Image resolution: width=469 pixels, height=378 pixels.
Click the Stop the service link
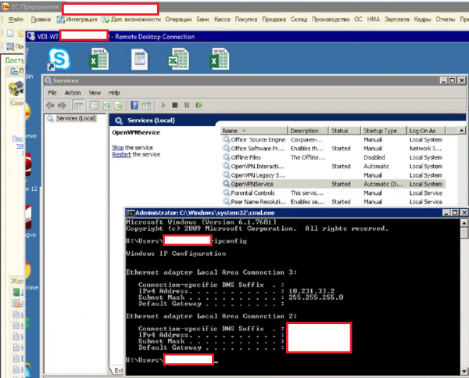pyautogui.click(x=118, y=147)
